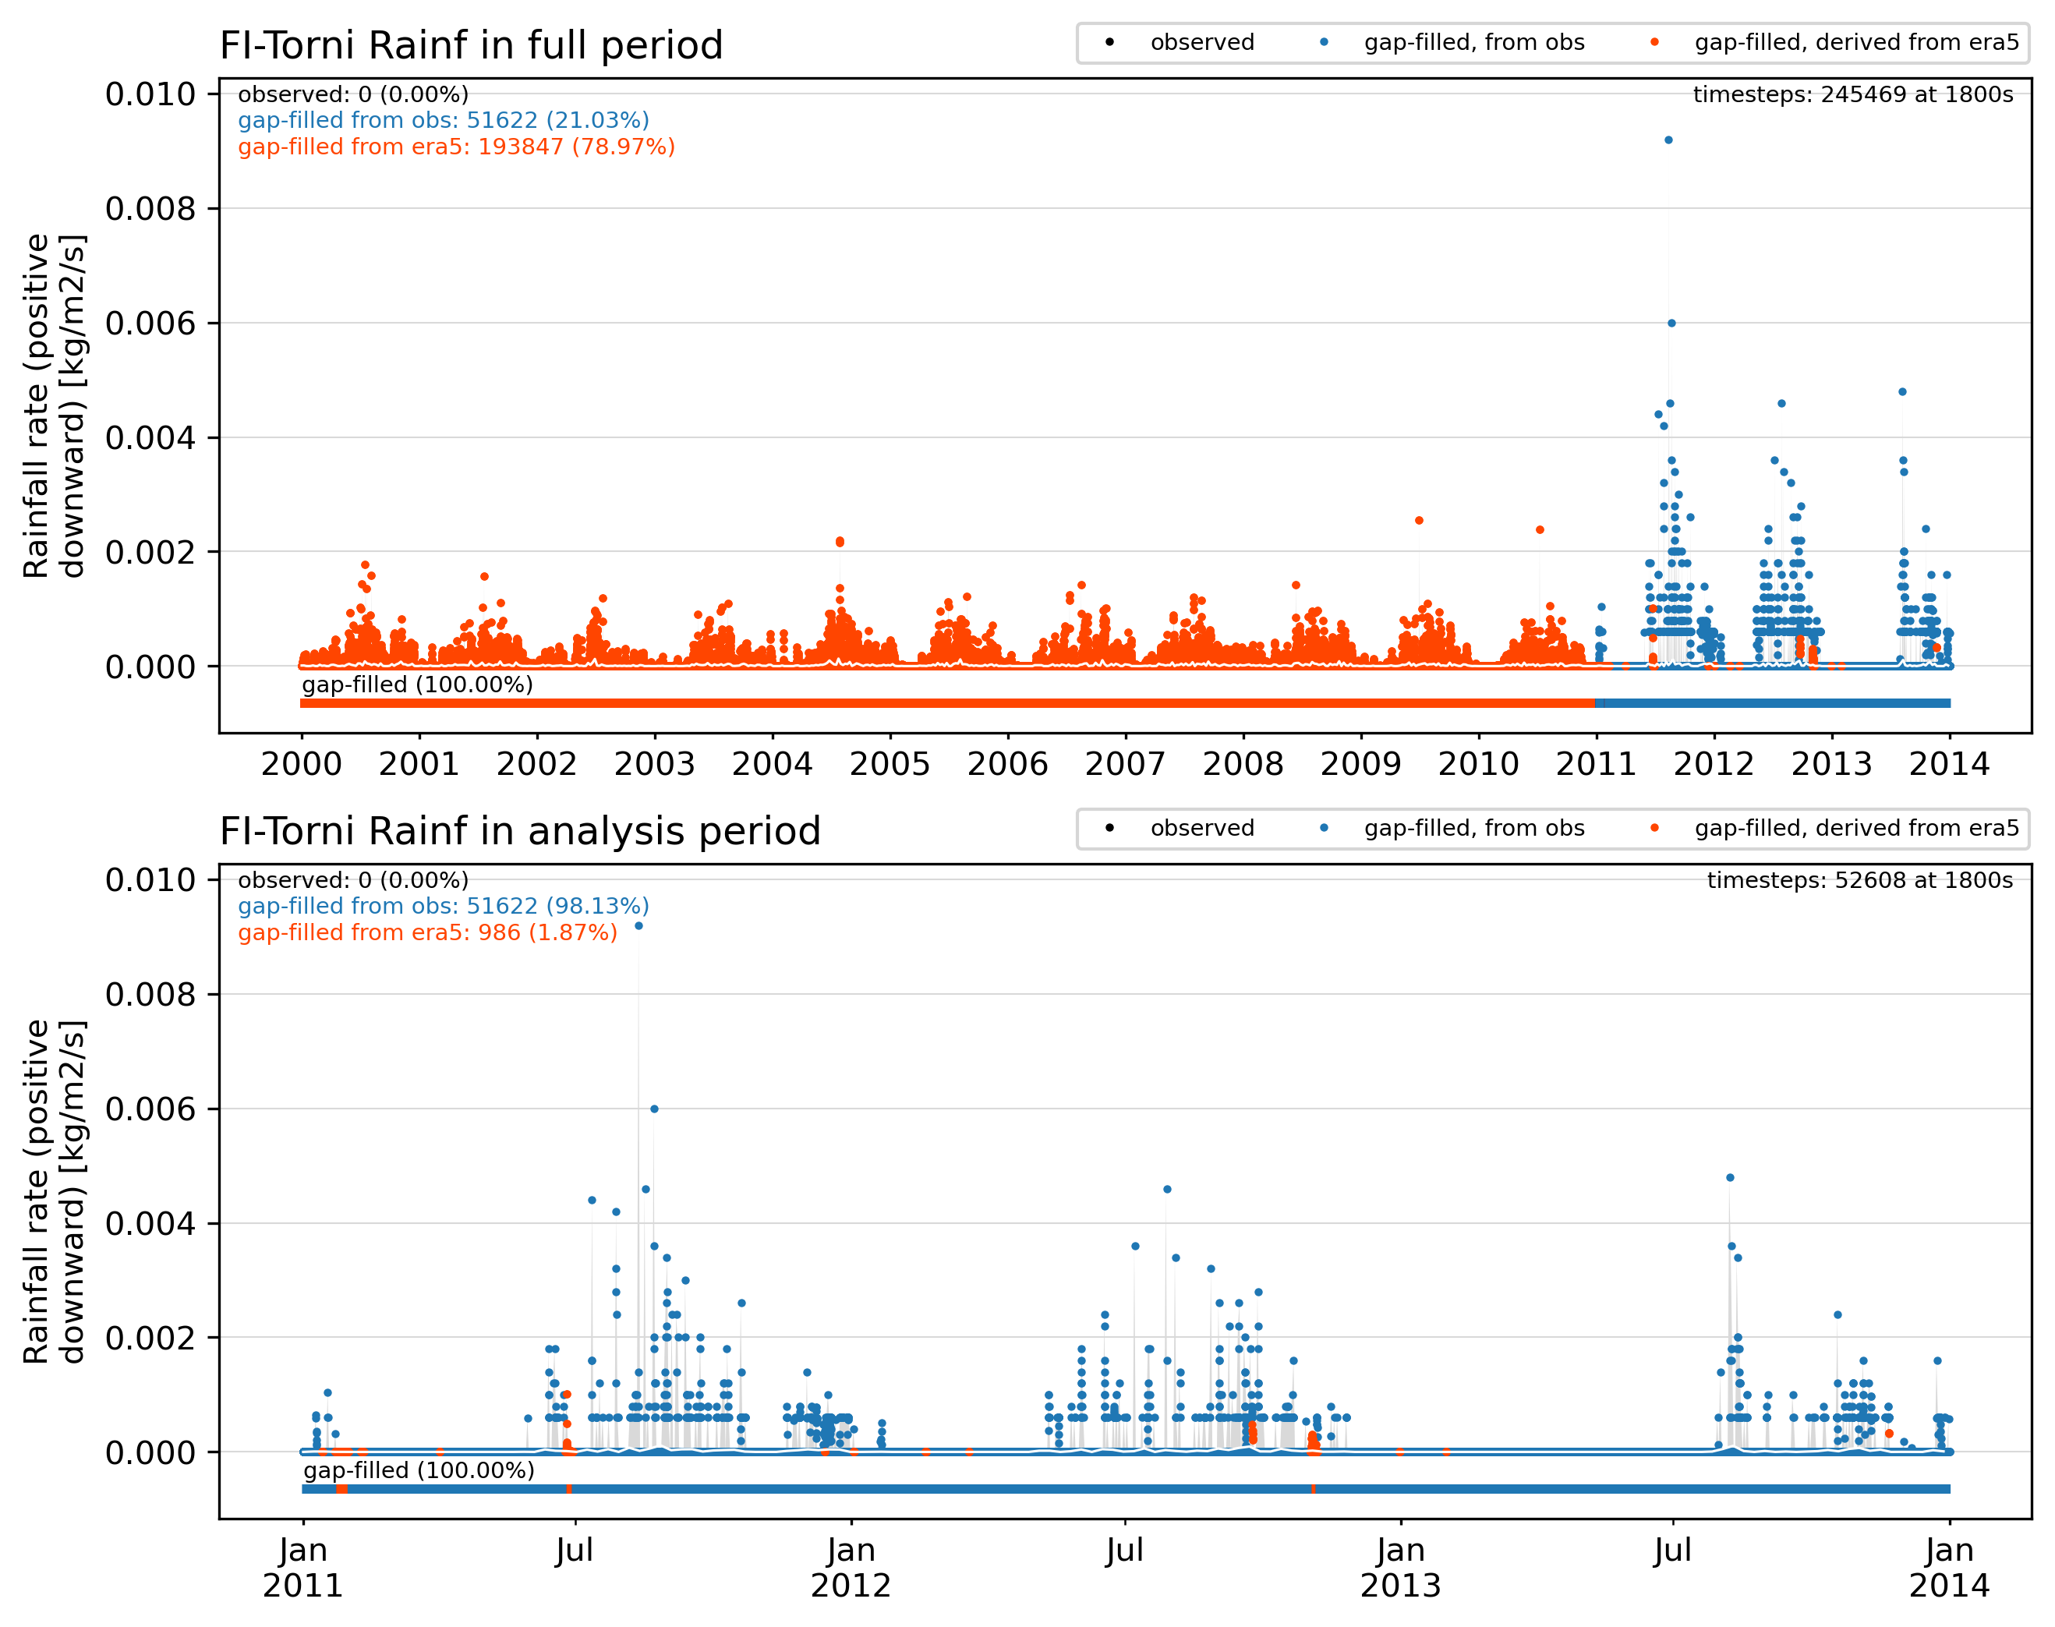2055x1627 pixels.
Task: Click the highest blue data point in full period plot
Action: pyautogui.click(x=1668, y=140)
